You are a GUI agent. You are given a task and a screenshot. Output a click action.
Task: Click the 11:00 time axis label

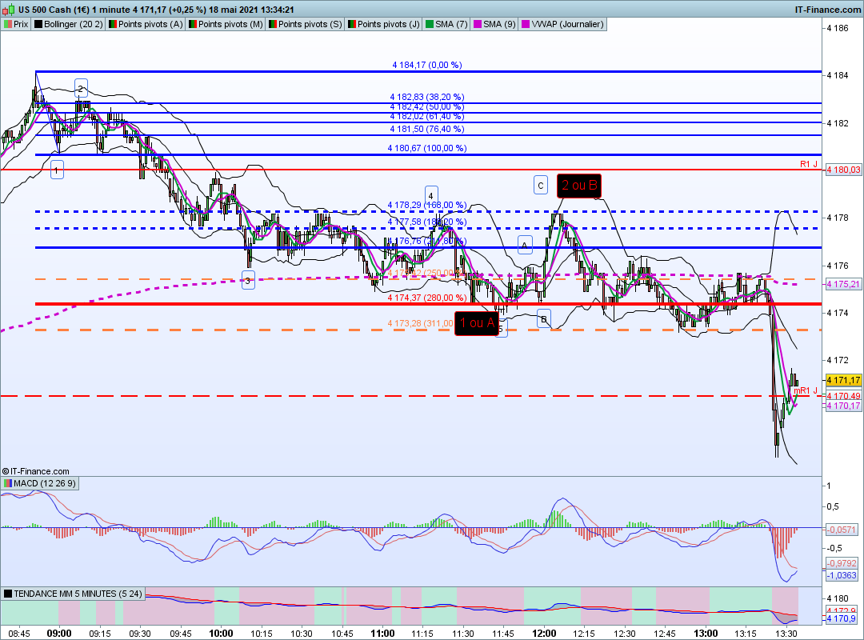click(x=382, y=634)
